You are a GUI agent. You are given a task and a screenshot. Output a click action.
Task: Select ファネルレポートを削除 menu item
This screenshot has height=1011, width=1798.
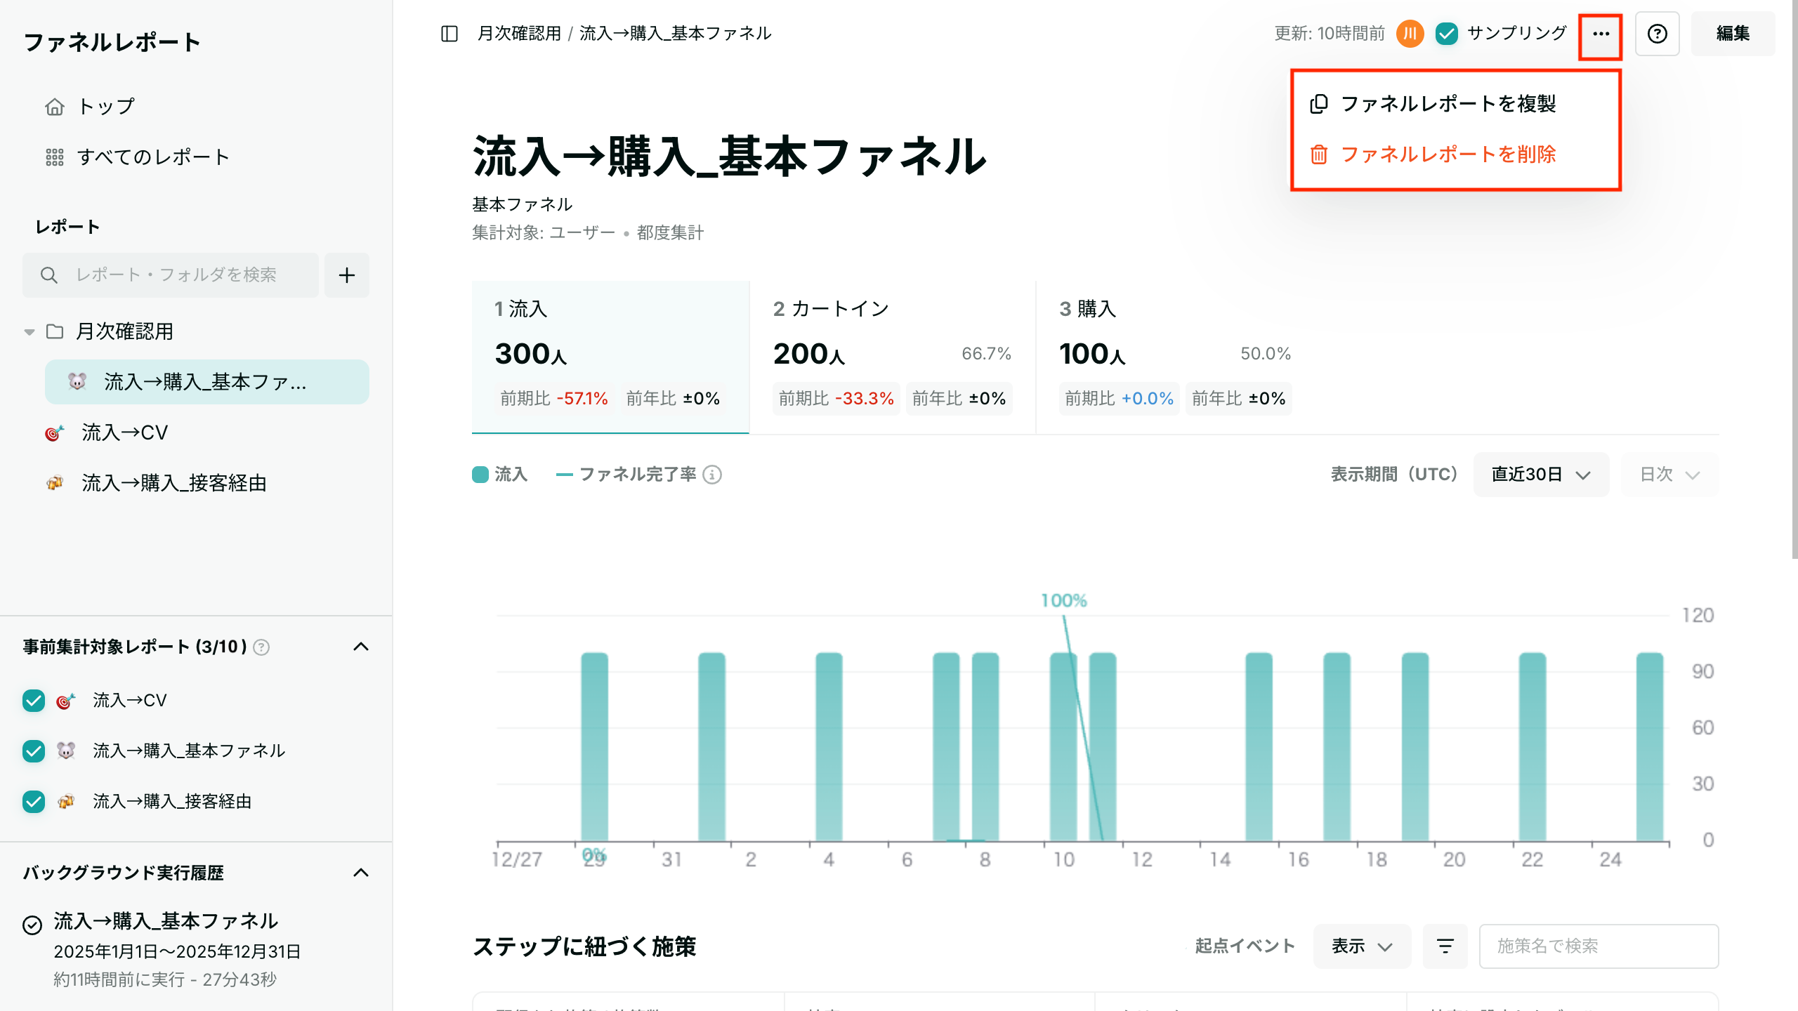(1447, 154)
